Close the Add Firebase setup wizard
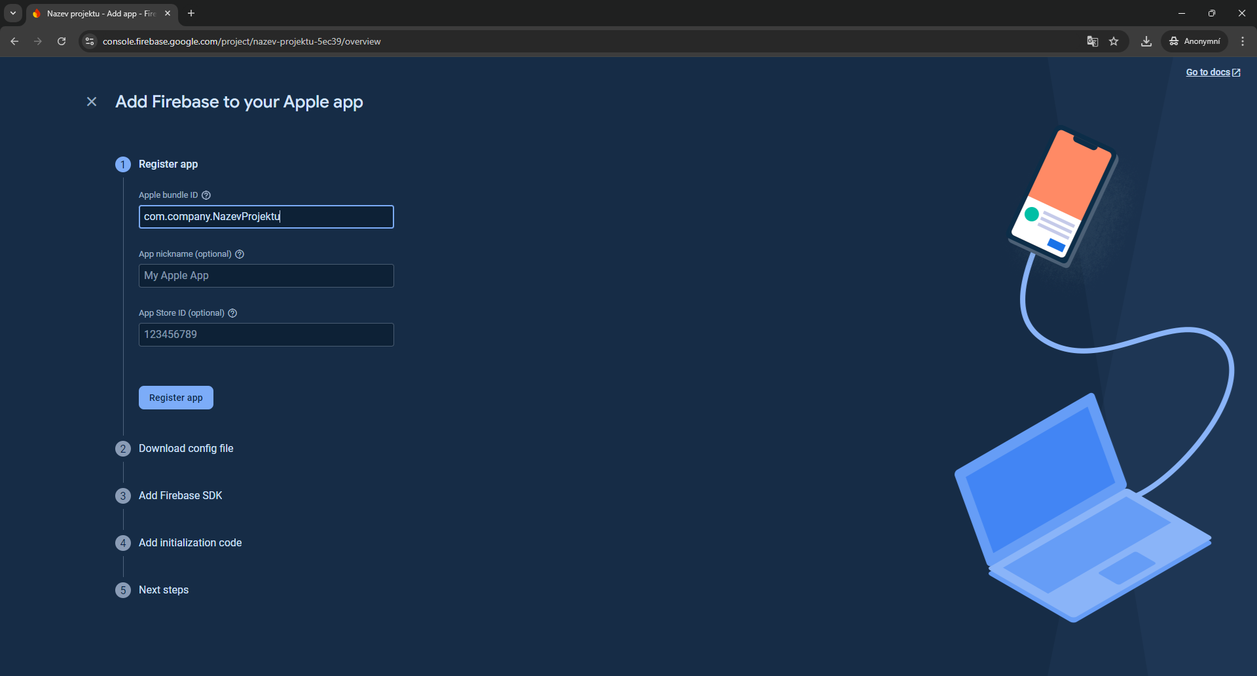The width and height of the screenshot is (1257, 676). tap(92, 102)
